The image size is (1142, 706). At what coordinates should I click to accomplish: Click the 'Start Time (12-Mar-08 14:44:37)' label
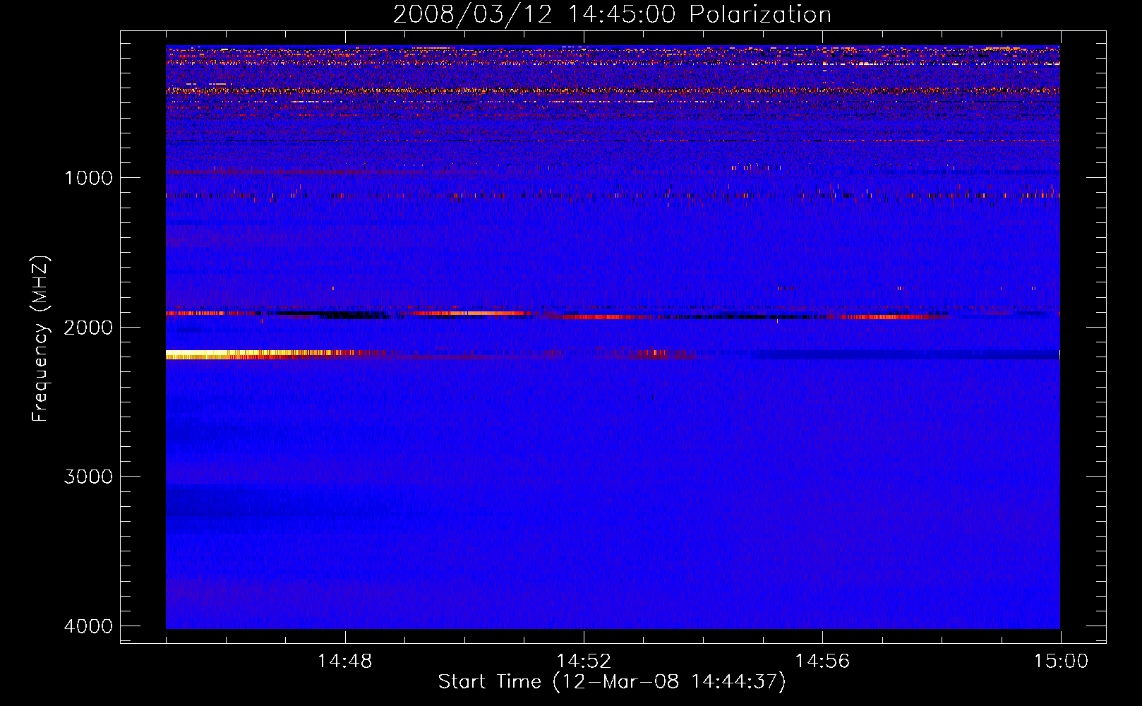point(612,682)
